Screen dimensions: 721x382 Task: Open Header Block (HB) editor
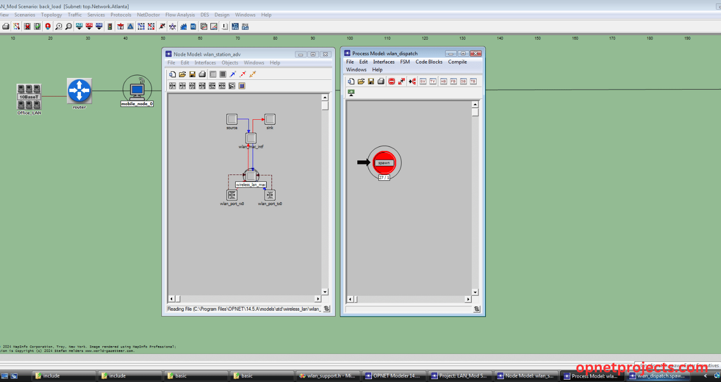pos(443,81)
